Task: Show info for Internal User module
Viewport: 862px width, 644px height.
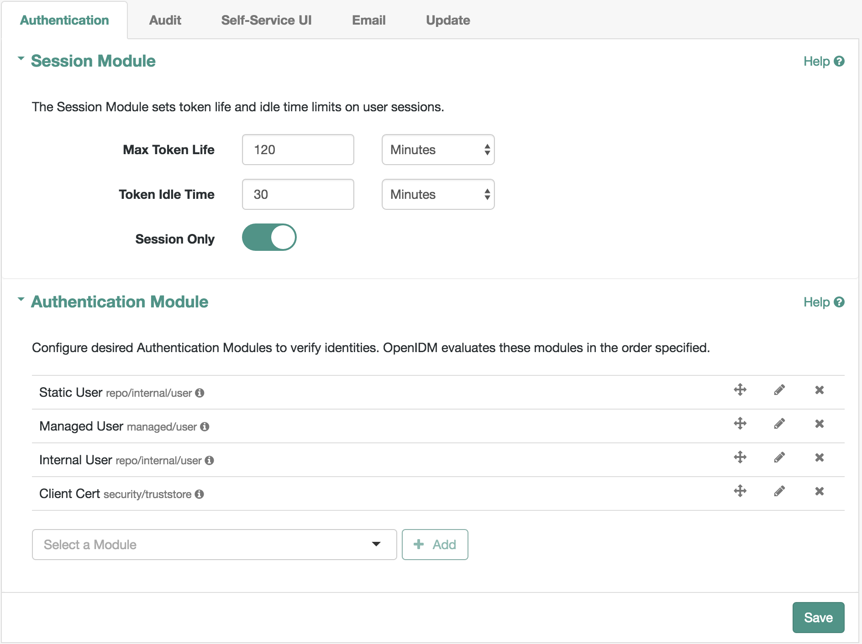Action: [209, 460]
